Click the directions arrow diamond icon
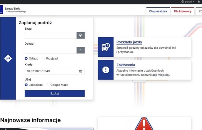 coord(8,58)
